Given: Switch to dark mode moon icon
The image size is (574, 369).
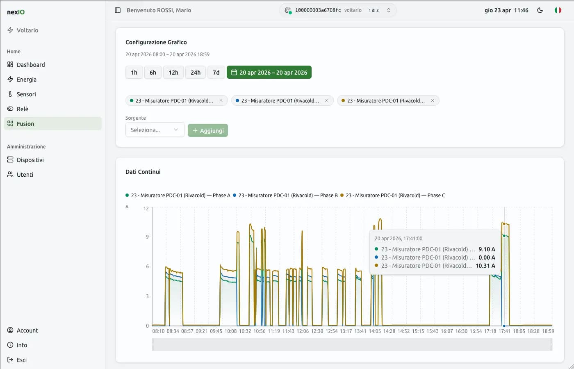Looking at the screenshot, I should click(540, 10).
